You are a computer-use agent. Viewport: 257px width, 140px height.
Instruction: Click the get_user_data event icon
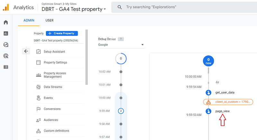[208, 92]
